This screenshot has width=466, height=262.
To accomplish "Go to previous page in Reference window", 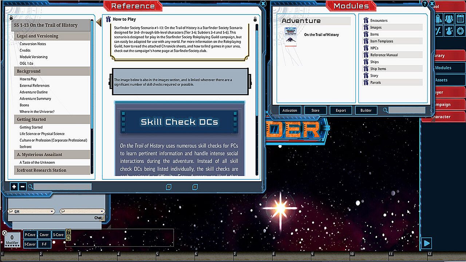I will tap(169, 187).
